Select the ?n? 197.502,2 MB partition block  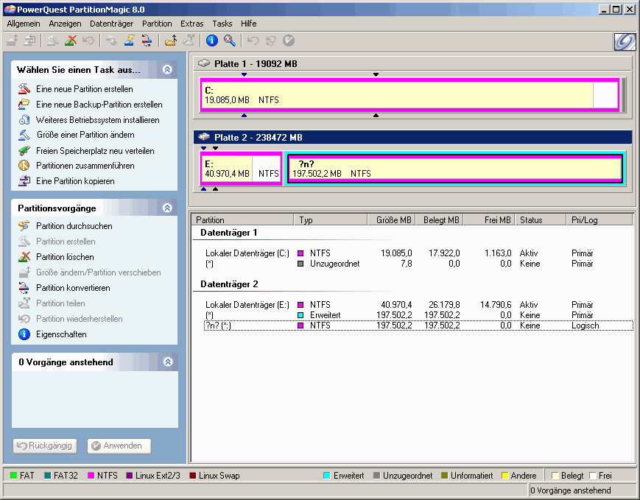[455, 169]
